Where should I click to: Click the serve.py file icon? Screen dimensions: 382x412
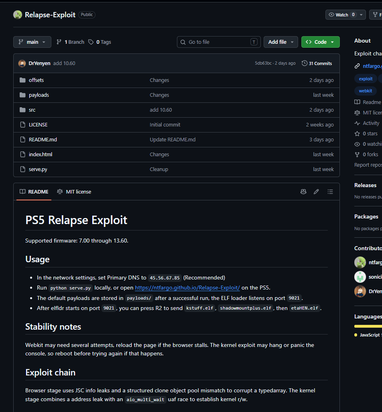[22, 169]
